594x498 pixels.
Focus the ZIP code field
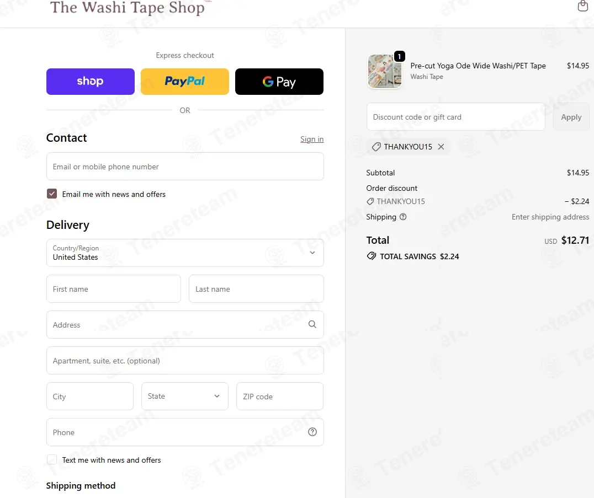coord(279,396)
